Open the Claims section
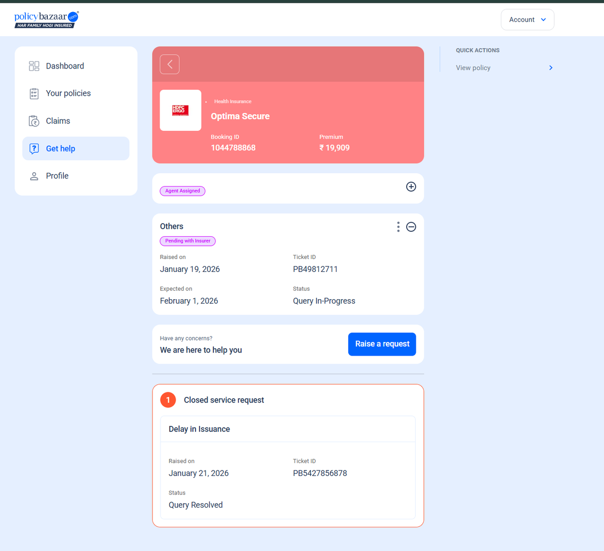Screen dimensions: 604x551 click(76, 121)
